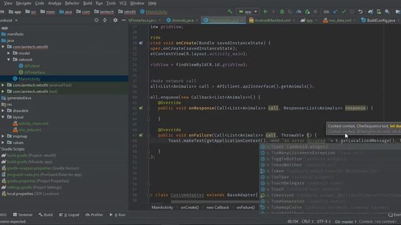
Task: Click the Git update project blue checkmark
Action: pyautogui.click(x=335, y=12)
